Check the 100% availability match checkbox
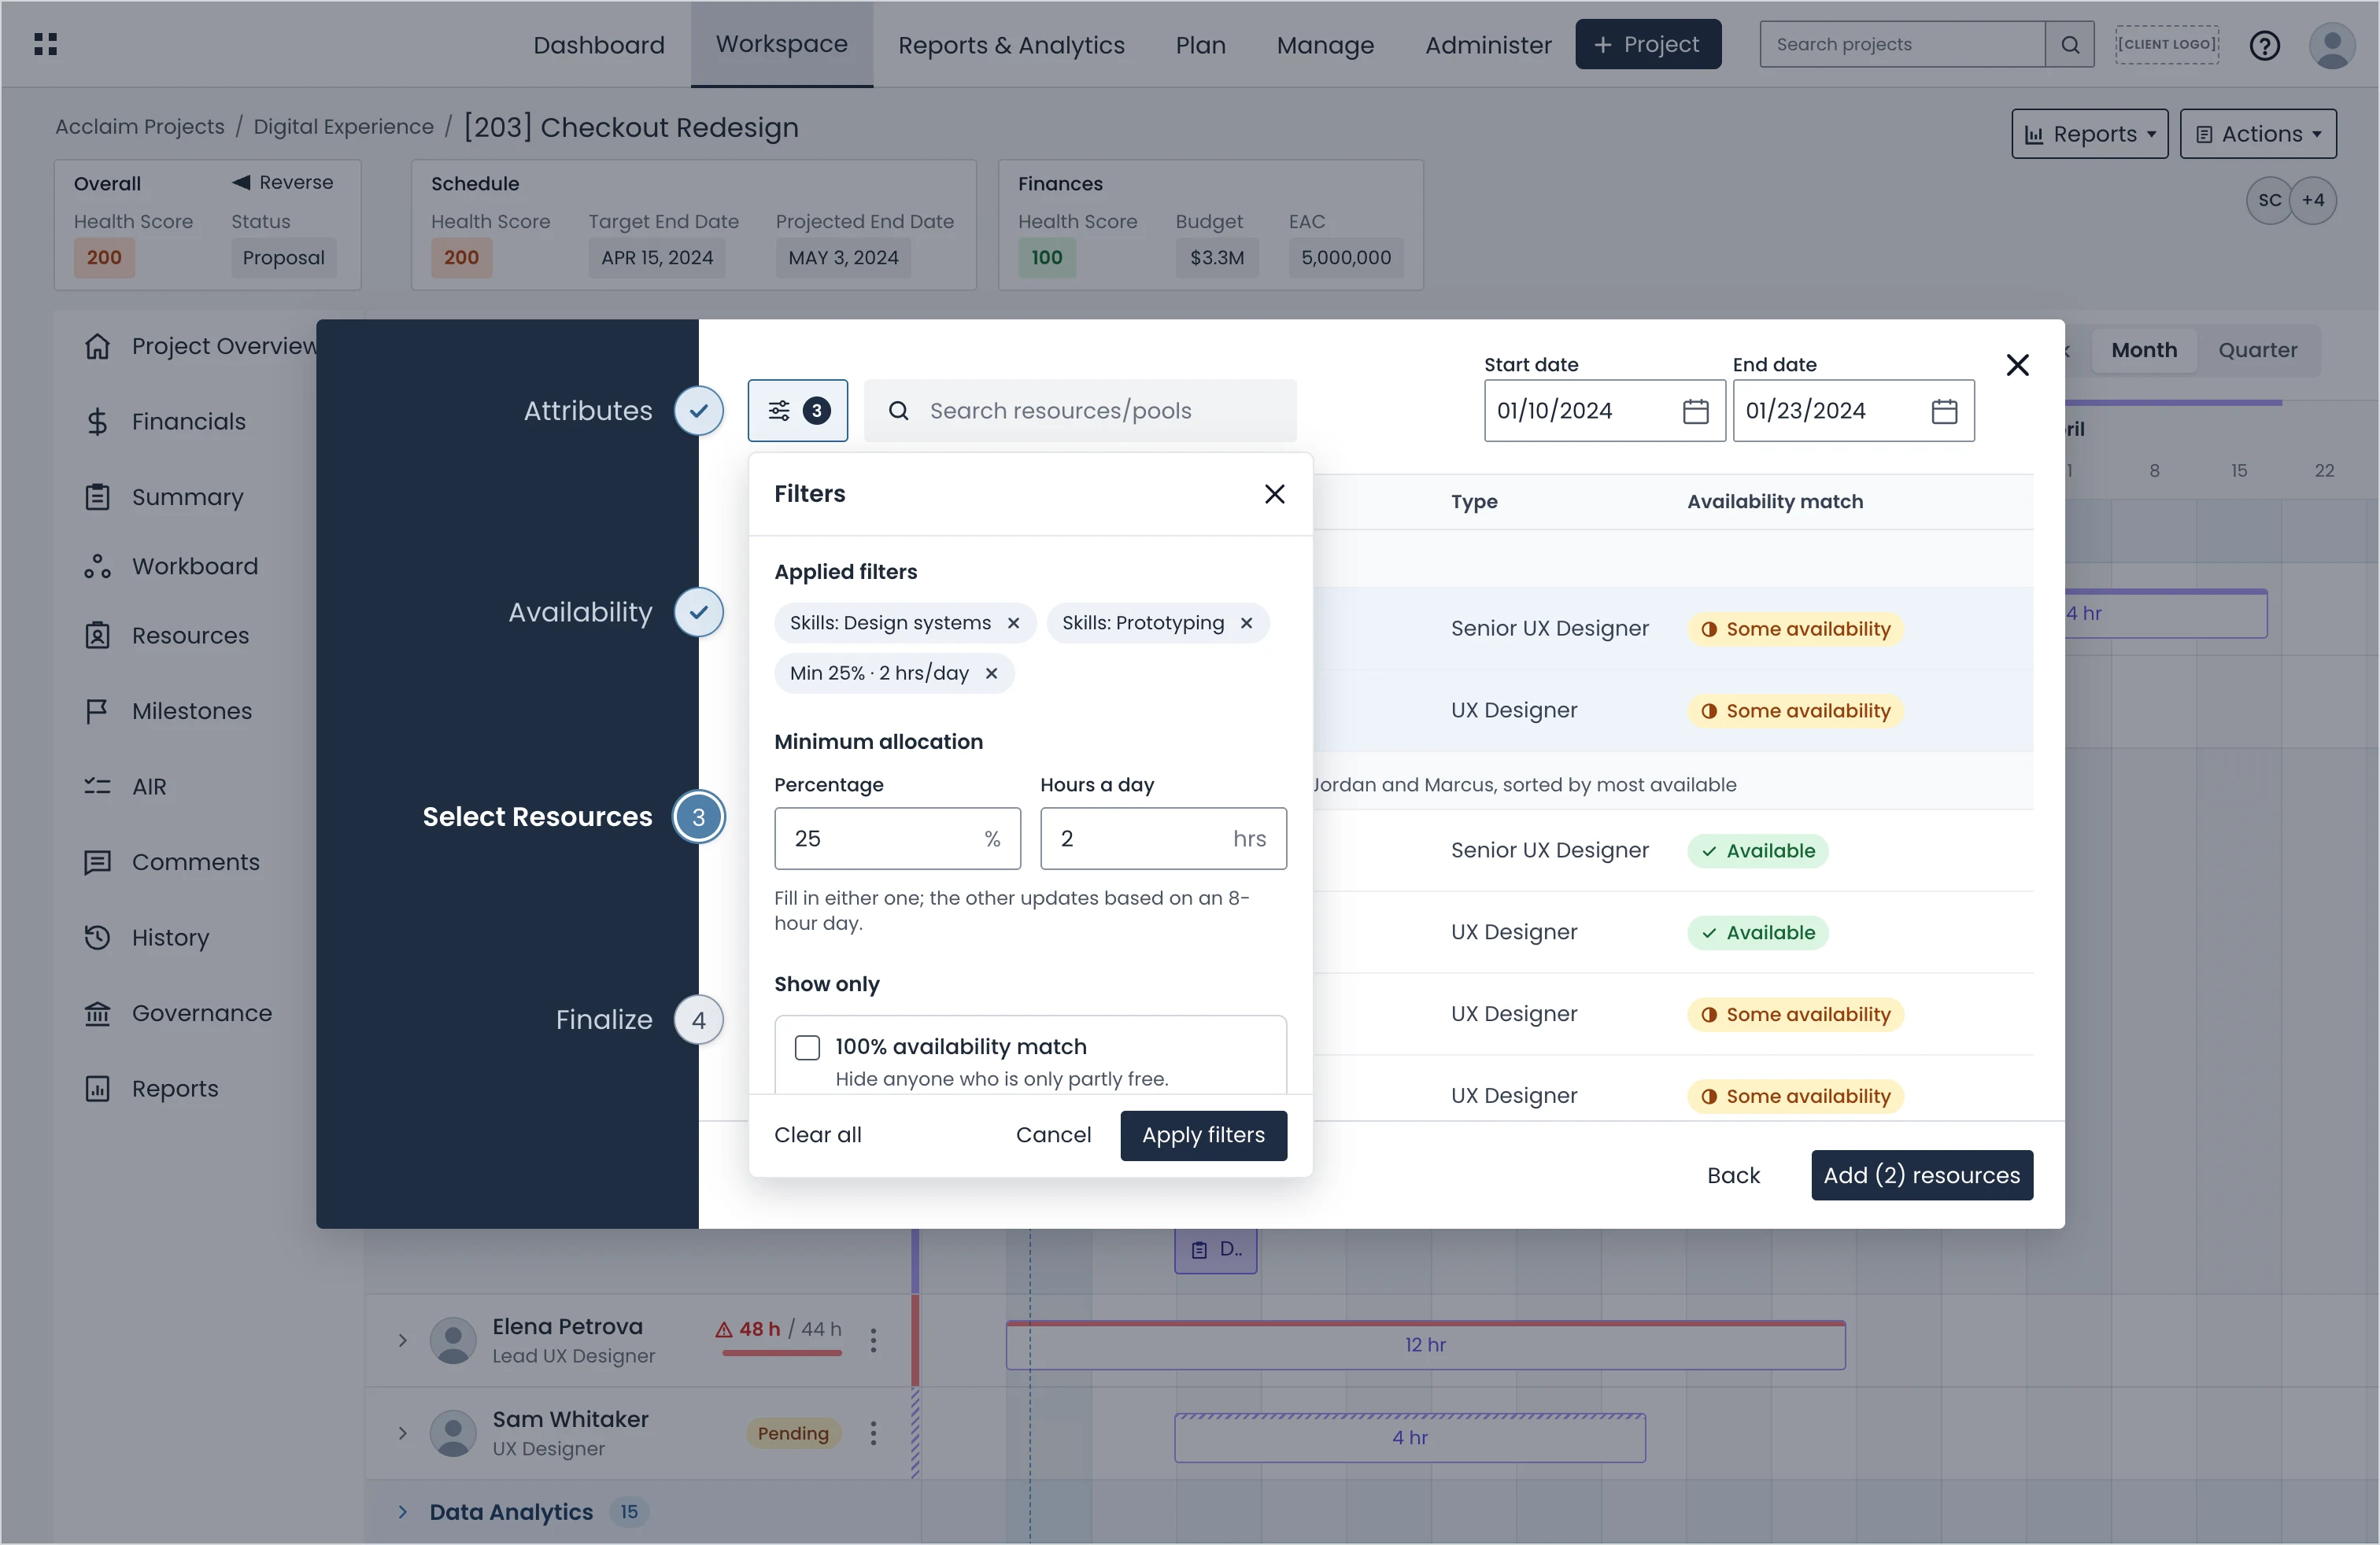Image resolution: width=2380 pixels, height=1545 pixels. coord(807,1047)
